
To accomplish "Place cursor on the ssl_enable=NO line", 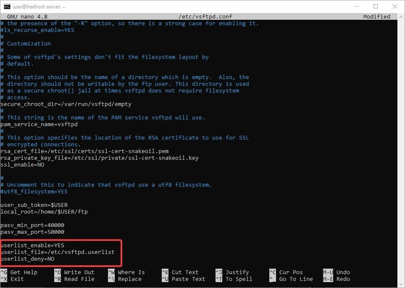I will click(x=22, y=164).
